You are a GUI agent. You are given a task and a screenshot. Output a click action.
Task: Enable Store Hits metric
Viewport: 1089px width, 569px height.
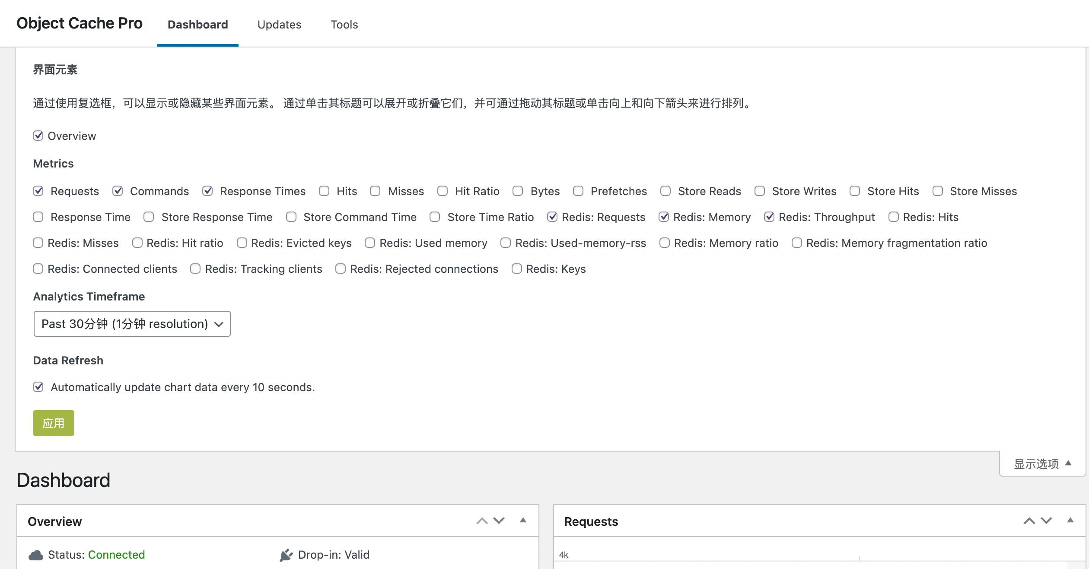click(855, 191)
